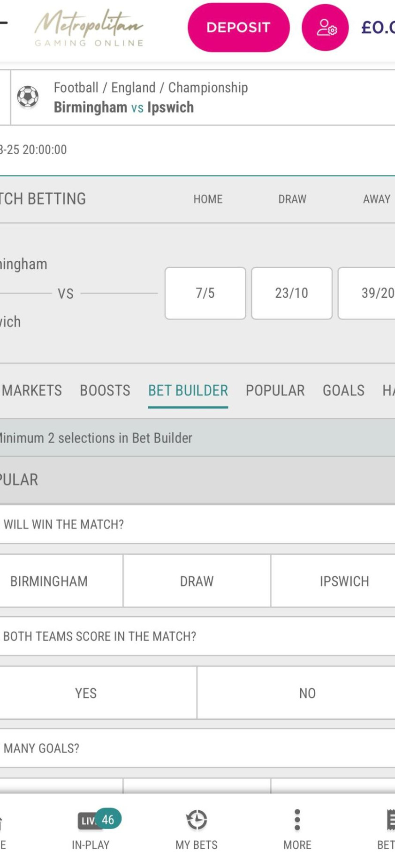The image size is (395, 860).
Task: Switch to the Boosts tab
Action: click(105, 390)
